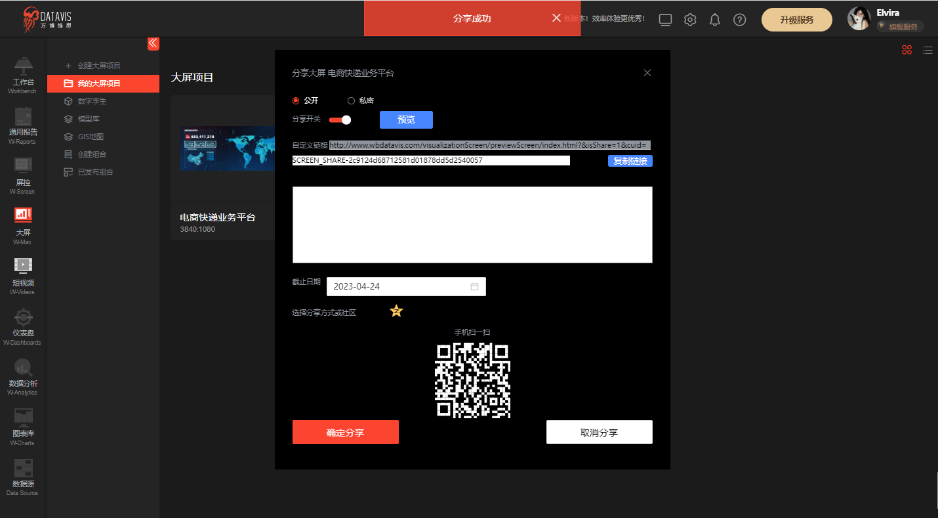
Task: Click the QR code image
Action: 472,380
